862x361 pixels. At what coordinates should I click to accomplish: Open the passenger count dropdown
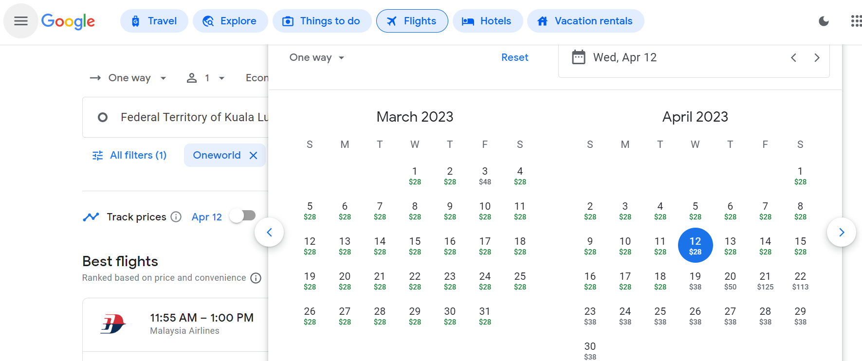coord(205,78)
